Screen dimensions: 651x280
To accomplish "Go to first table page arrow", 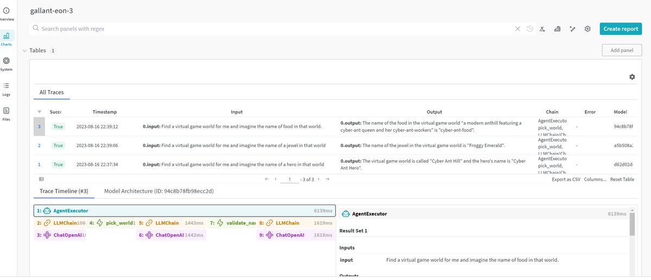I will coord(266,179).
